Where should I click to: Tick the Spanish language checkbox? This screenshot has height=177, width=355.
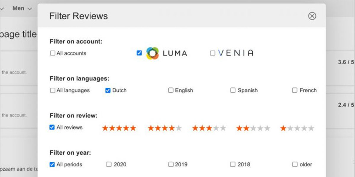[x=233, y=90]
